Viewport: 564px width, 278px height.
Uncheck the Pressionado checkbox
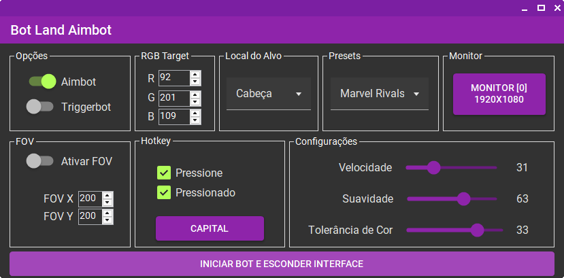(163, 192)
